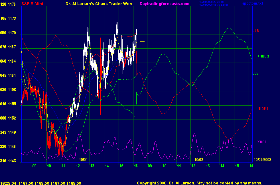The width and height of the screenshot is (280, 185).
Task: Click the 11 hour label of the 10/01 session
Action: pyautogui.click(x=64, y=166)
